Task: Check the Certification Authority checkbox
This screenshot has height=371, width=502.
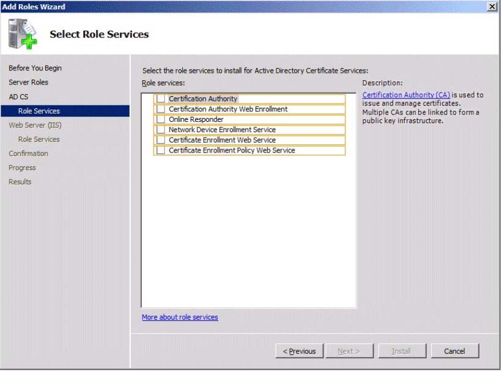Action: pyautogui.click(x=161, y=99)
